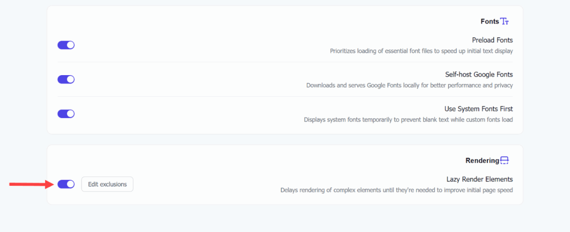Click the Rendering section heading
The width and height of the screenshot is (570, 232).
pos(481,161)
